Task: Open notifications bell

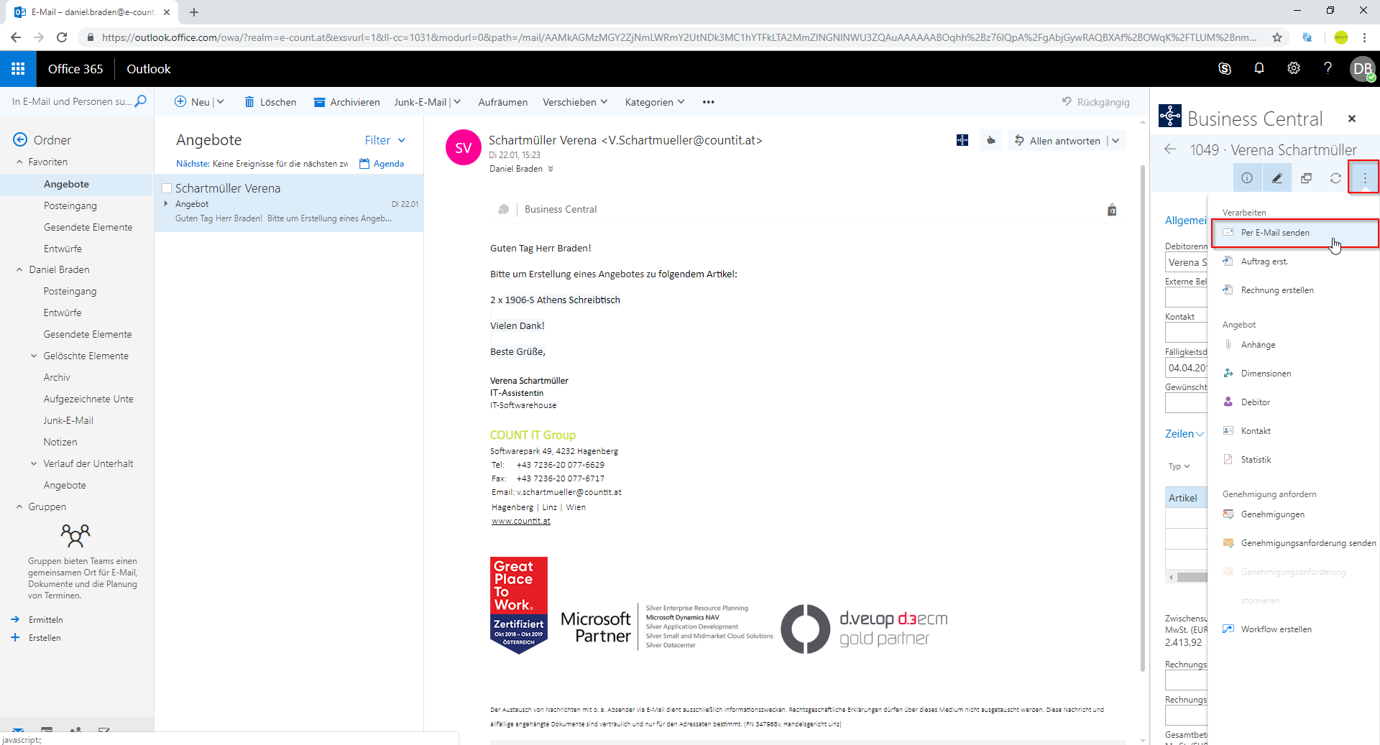Action: click(x=1259, y=68)
